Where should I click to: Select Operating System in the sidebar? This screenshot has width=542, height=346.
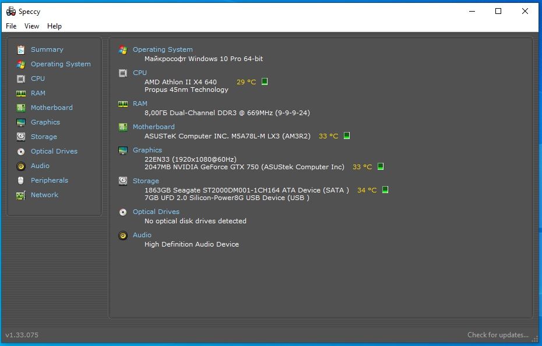pos(61,64)
